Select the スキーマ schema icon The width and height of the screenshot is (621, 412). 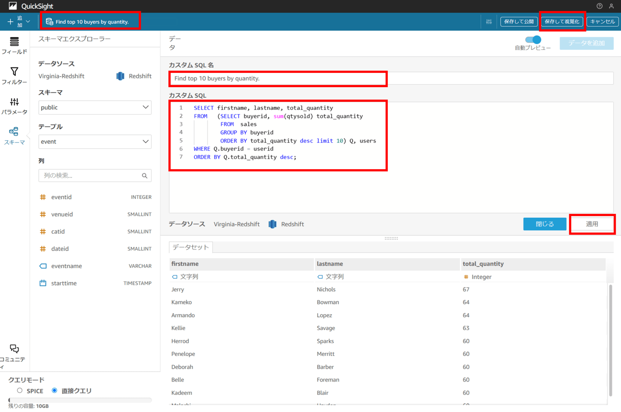coord(14,131)
